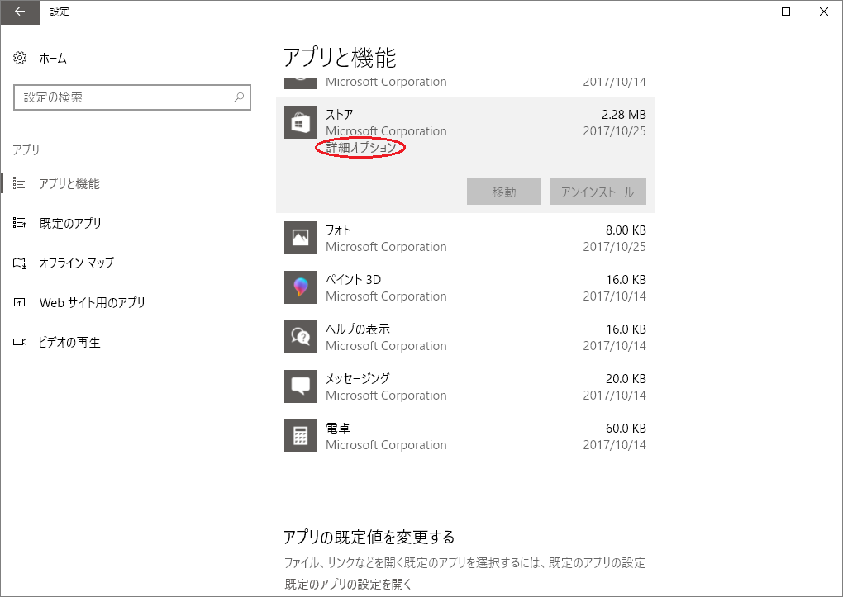Screen dimensions: 843x597
Task: Click the 2.28 MB size value
Action: pyautogui.click(x=624, y=115)
